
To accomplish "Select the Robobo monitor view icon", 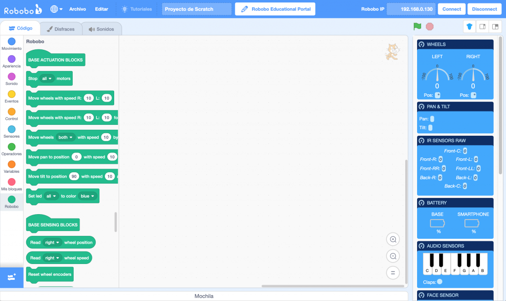I will coord(469,27).
